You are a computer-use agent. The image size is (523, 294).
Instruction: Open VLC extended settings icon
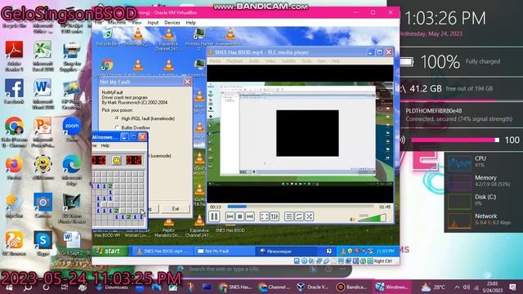tap(275, 216)
